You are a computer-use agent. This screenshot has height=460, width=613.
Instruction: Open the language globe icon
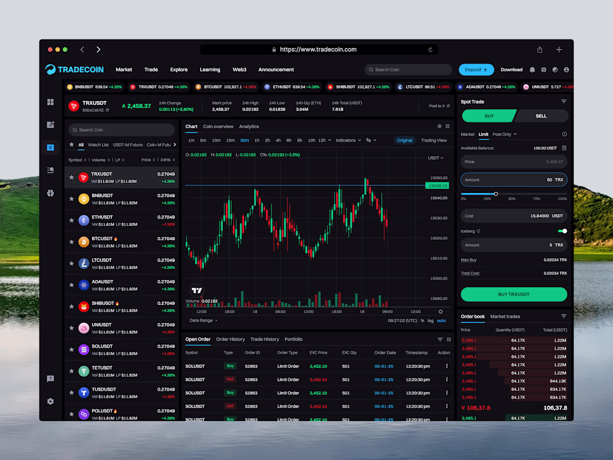click(543, 70)
